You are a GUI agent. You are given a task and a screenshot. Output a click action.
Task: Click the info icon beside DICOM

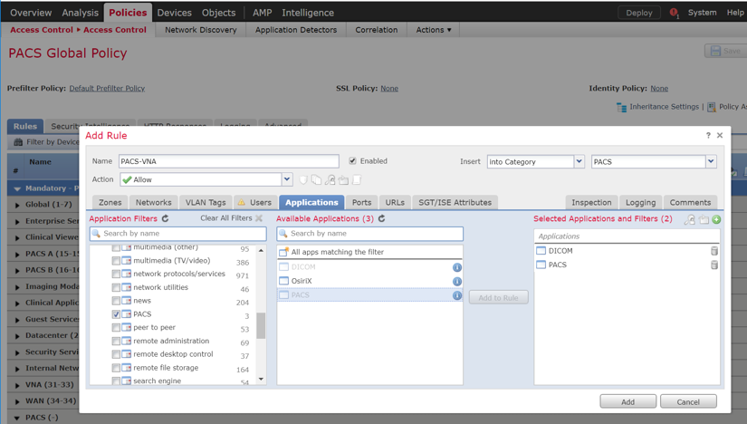click(457, 267)
